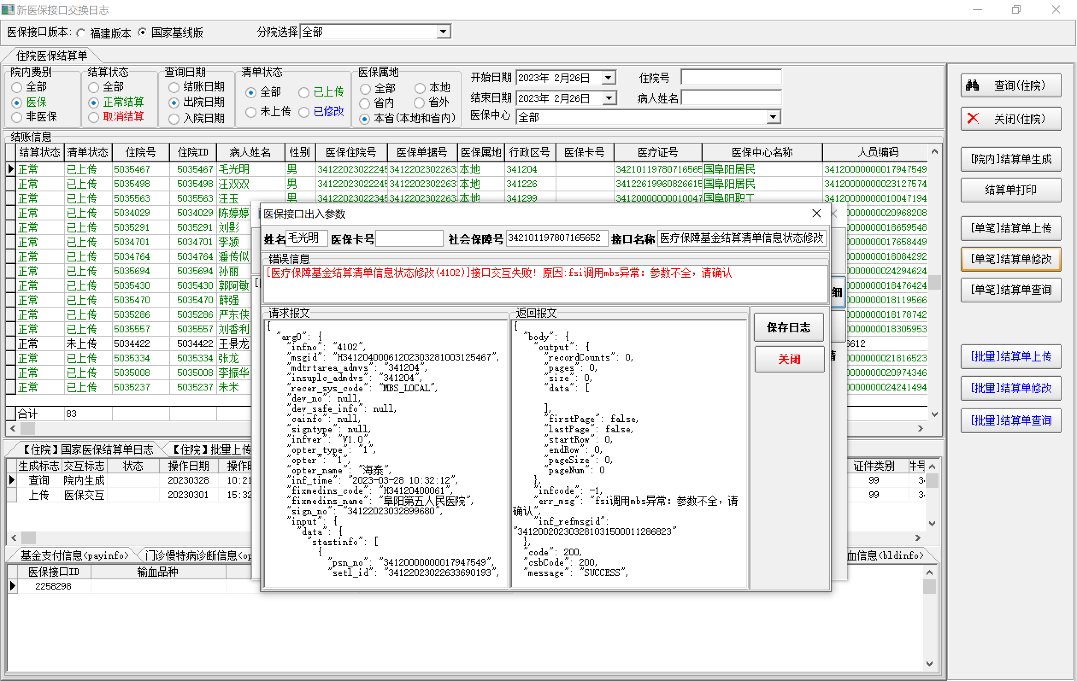Image resolution: width=1077 pixels, height=681 pixels.
Task: Expand the 开始日期 date picker
Action: pyautogui.click(x=608, y=78)
